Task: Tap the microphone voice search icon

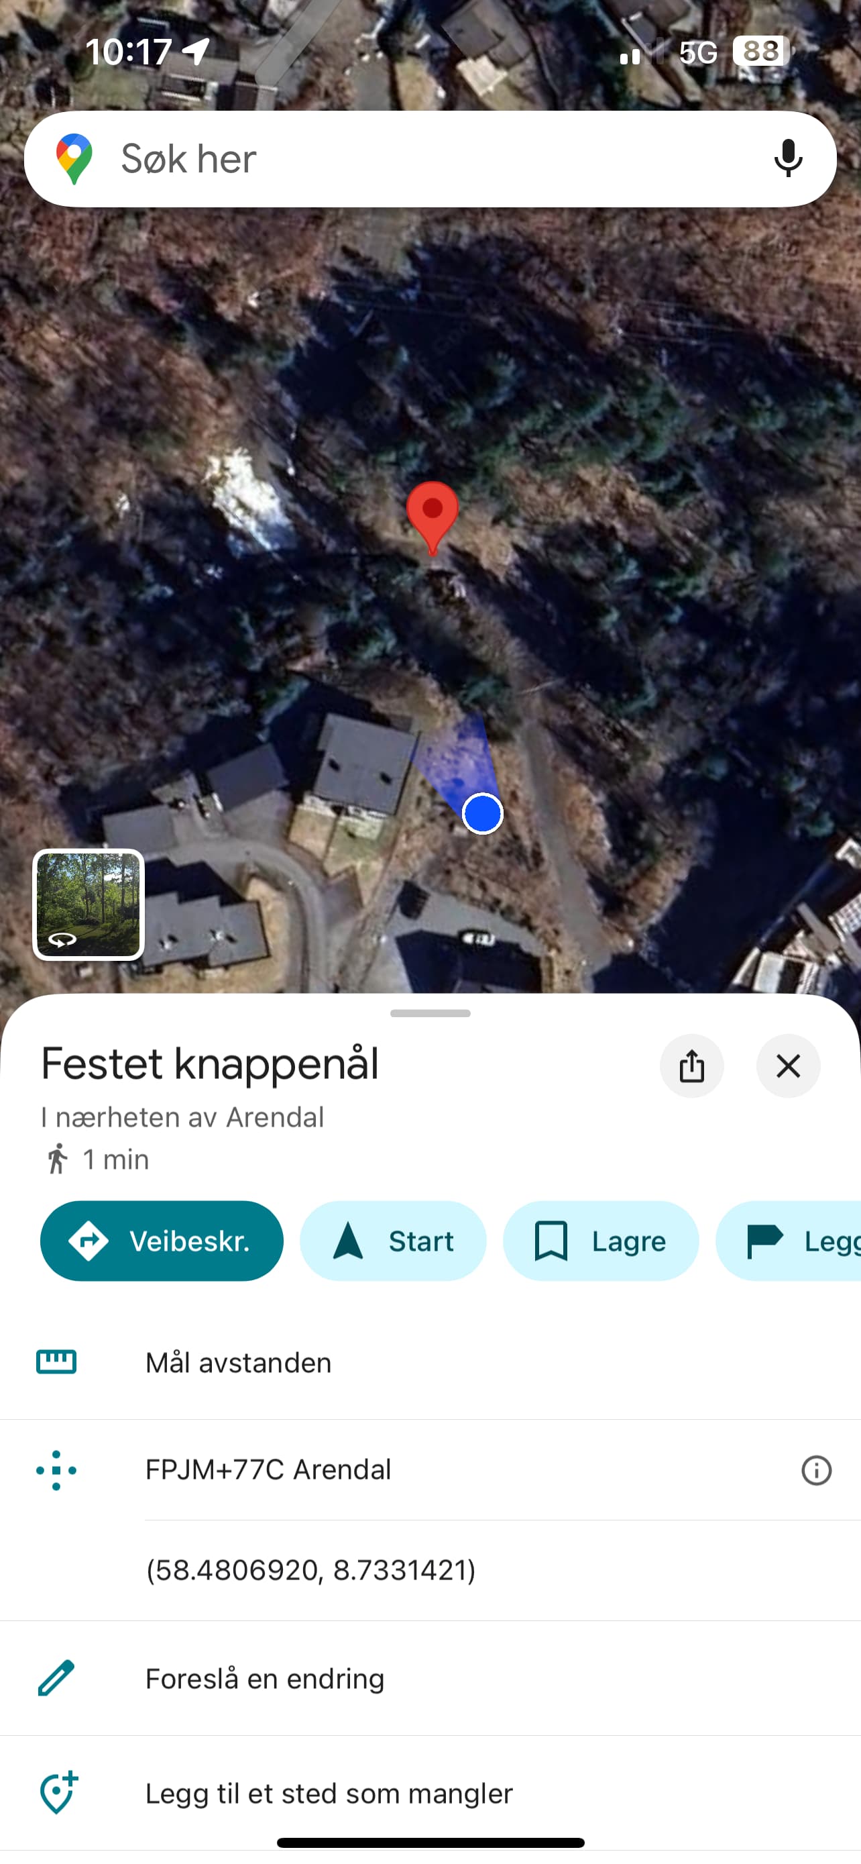Action: [x=787, y=158]
